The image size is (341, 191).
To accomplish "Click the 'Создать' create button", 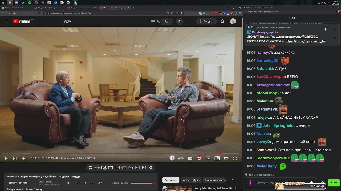I will [x=206, y=21].
